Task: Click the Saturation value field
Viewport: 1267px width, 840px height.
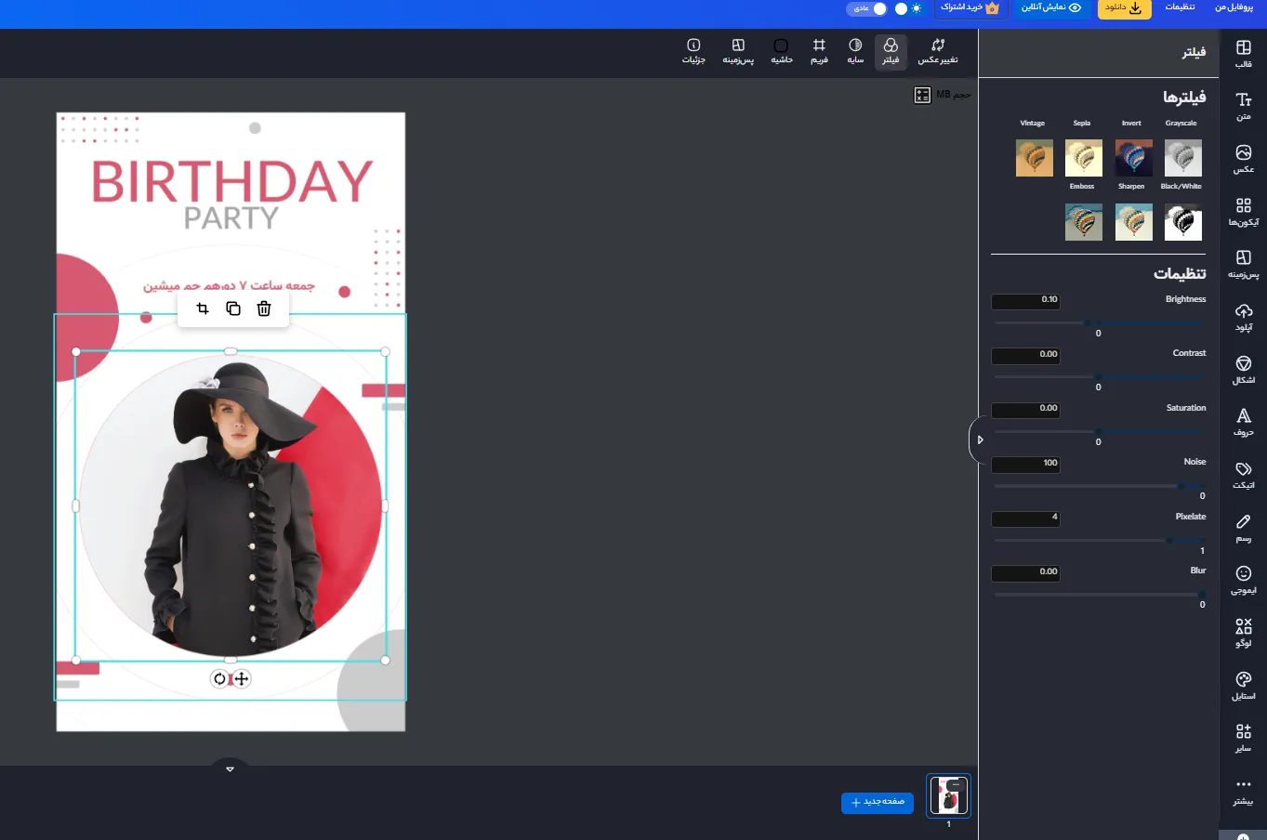Action: tap(1025, 410)
